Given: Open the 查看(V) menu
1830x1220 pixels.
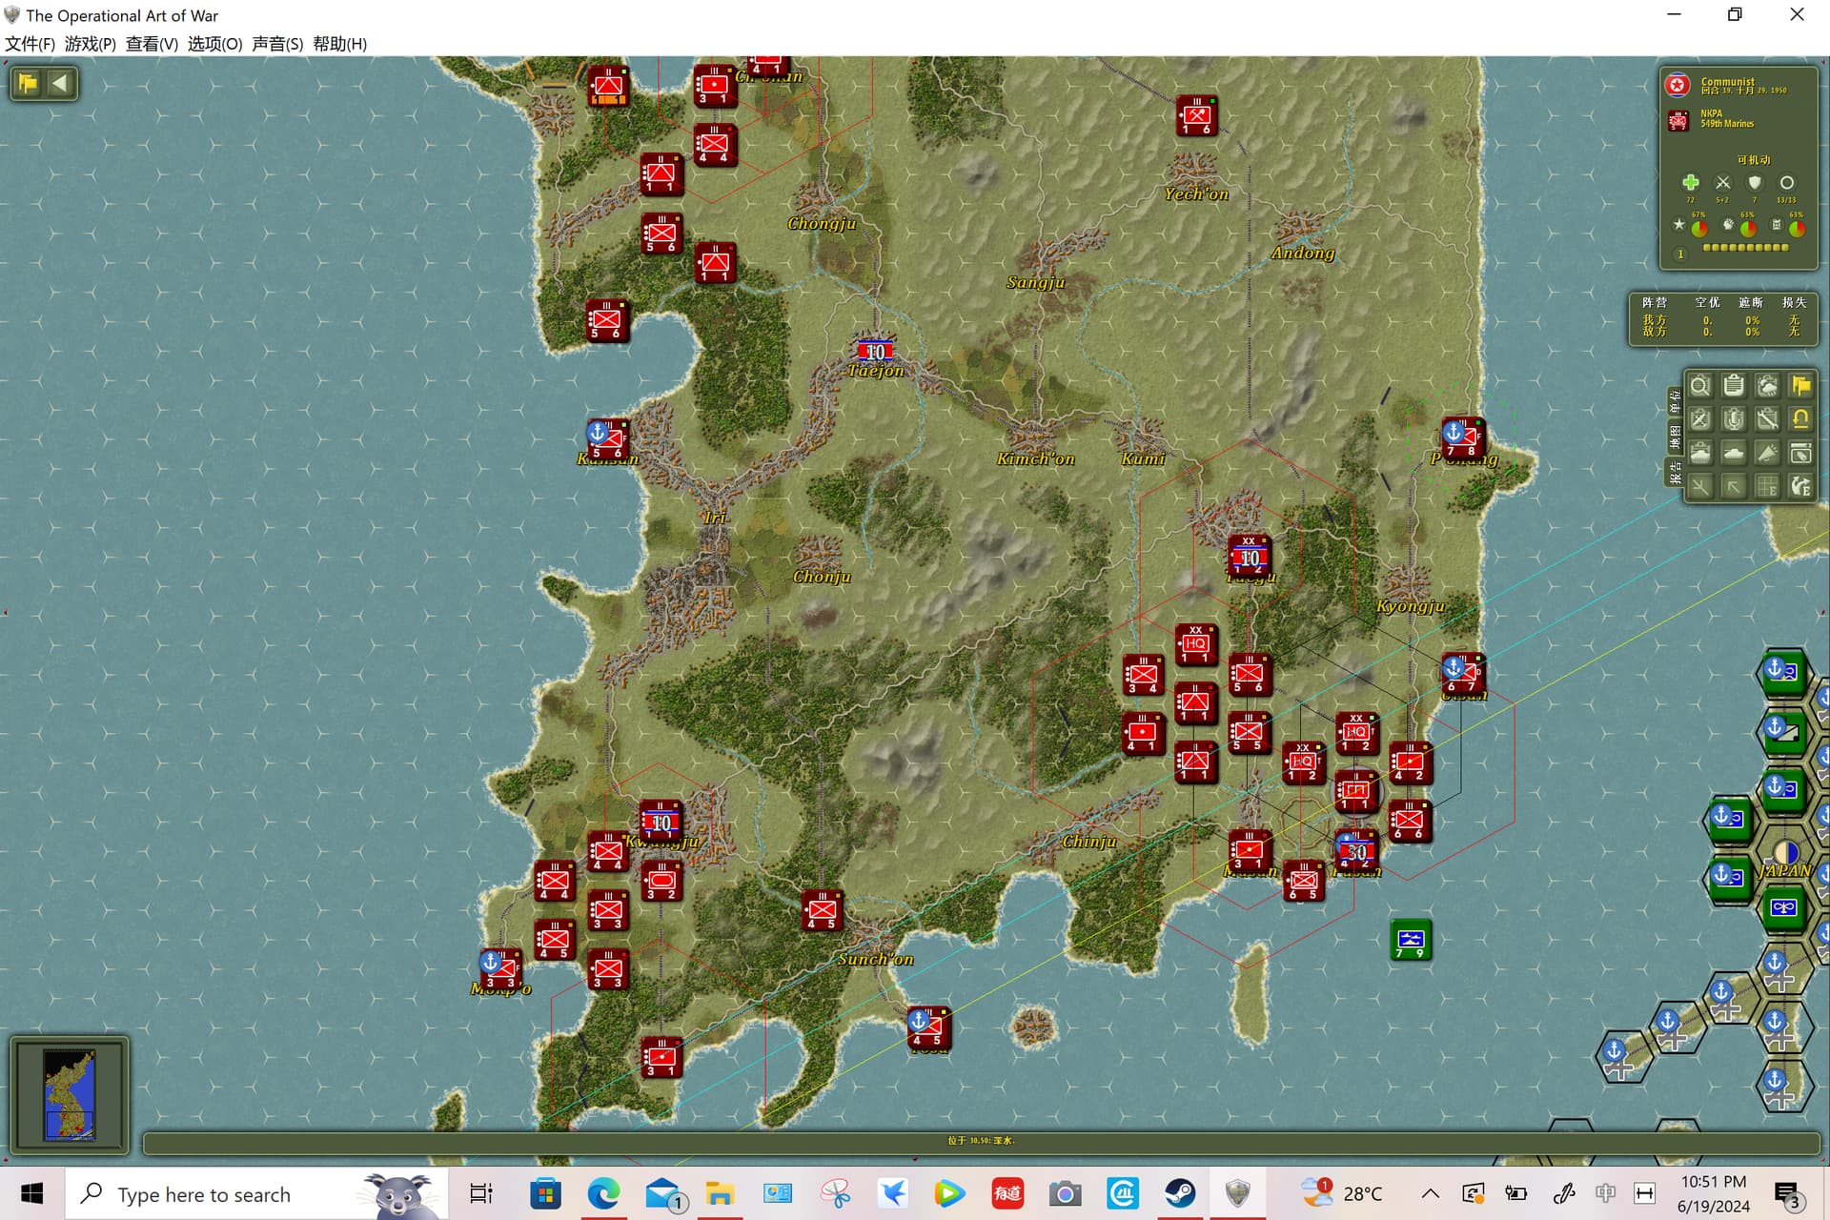Looking at the screenshot, I should coord(152,44).
